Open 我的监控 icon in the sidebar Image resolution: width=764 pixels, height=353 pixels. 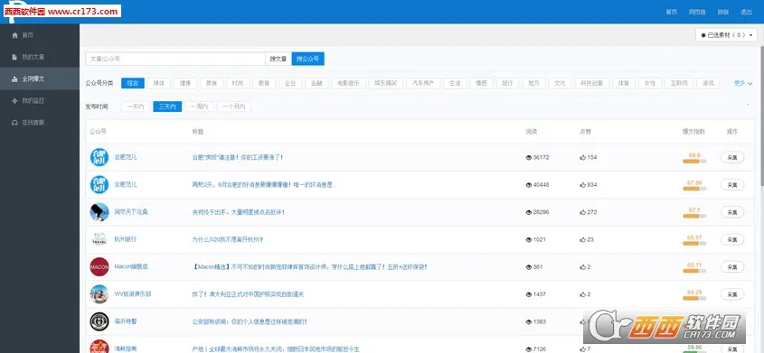(14, 100)
